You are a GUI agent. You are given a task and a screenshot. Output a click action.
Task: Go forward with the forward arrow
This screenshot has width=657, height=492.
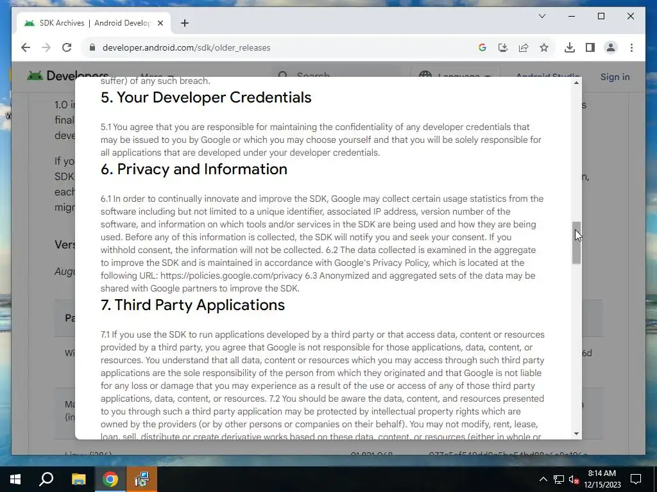(46, 47)
